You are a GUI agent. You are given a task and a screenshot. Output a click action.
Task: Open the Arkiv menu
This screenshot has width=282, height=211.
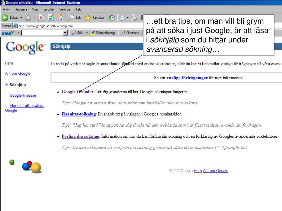click(6, 9)
